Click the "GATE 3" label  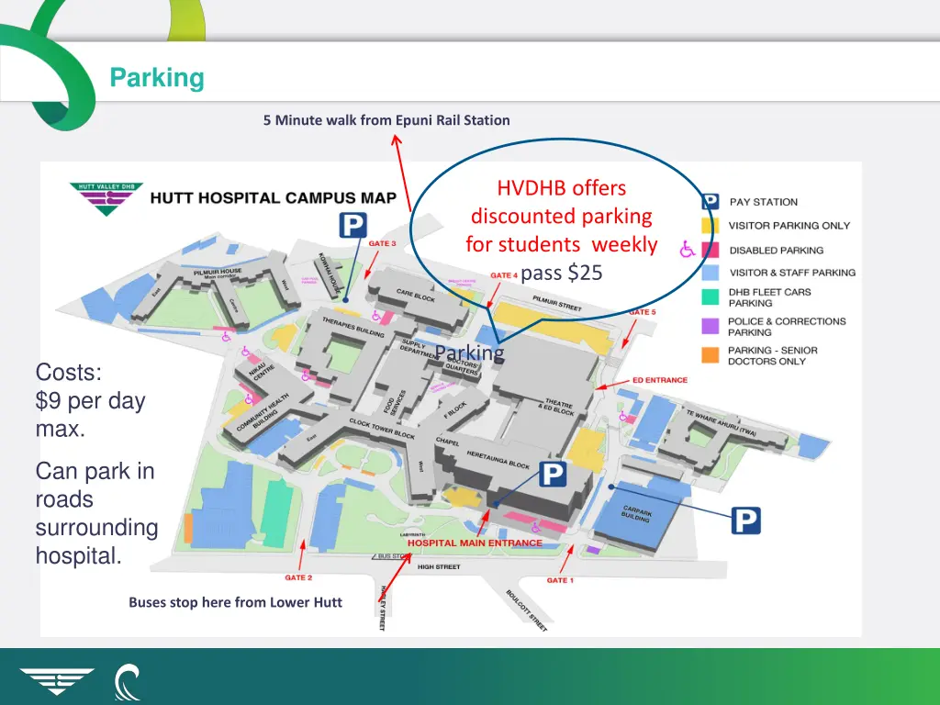coord(382,243)
